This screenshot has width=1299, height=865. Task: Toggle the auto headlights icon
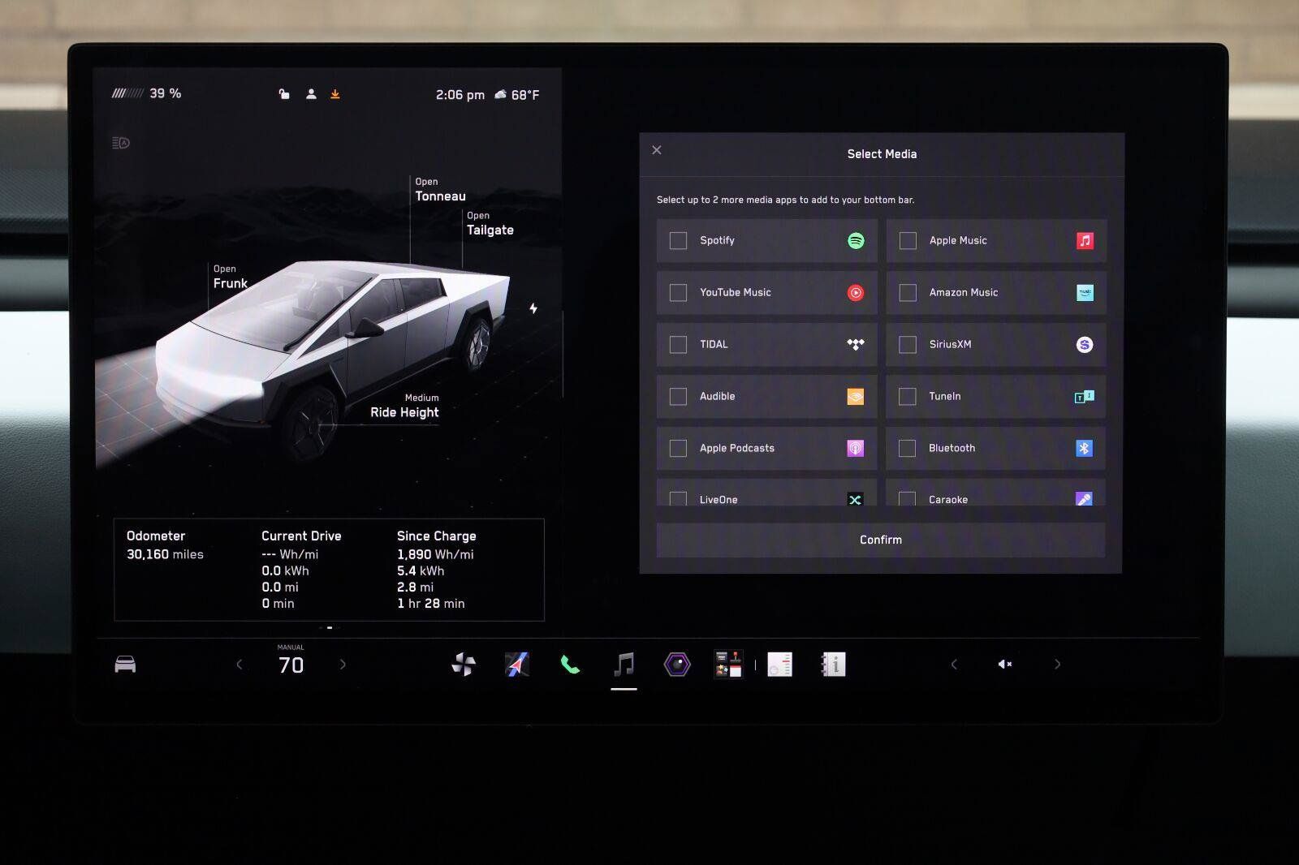(121, 143)
